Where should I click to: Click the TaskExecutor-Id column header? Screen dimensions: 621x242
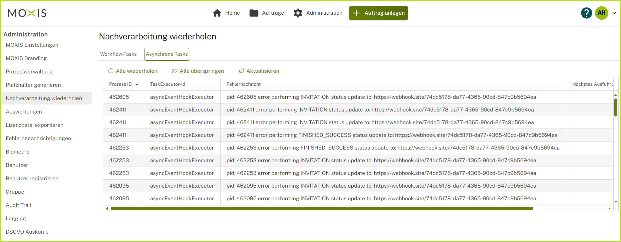click(x=182, y=84)
